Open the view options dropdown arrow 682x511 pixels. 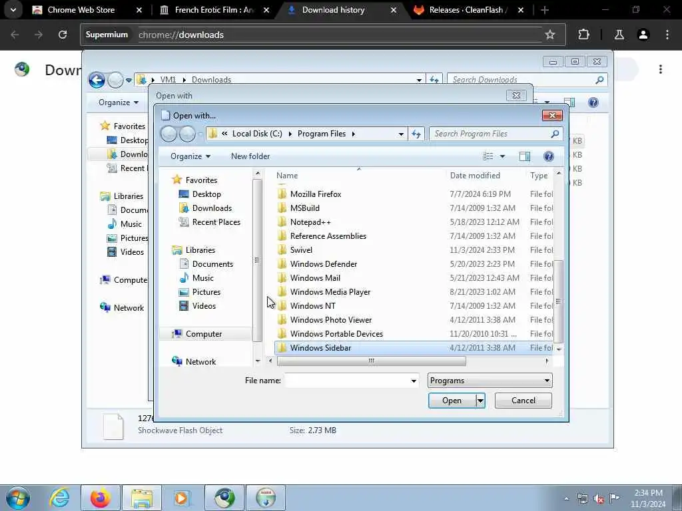tap(502, 156)
